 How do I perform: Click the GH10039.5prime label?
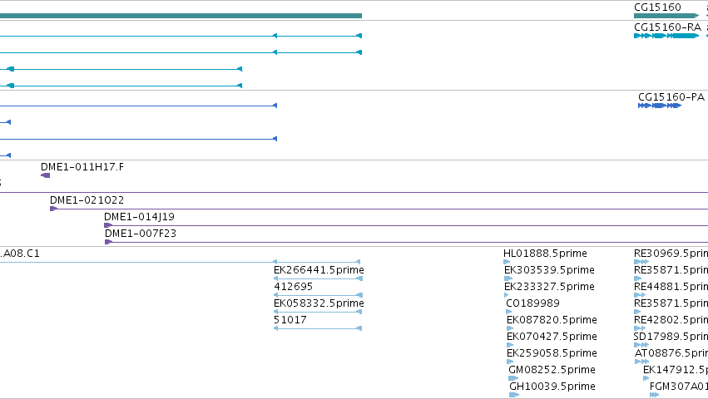552,387
